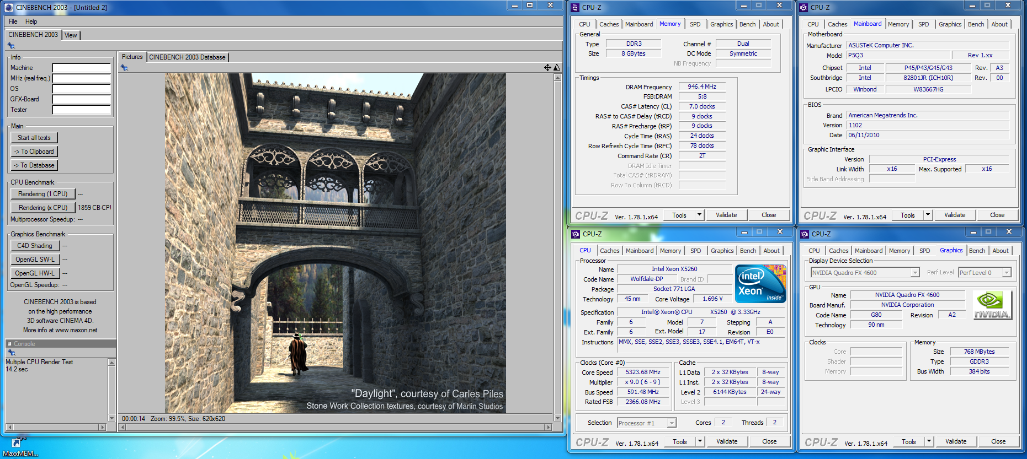Open Tools arrow menu in Xeon CPU-Z window
The width and height of the screenshot is (1027, 459).
click(x=700, y=441)
